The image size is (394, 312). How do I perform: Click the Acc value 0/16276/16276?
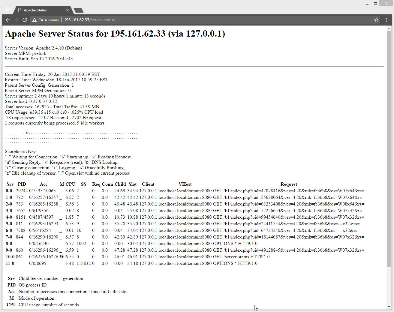pos(44,257)
